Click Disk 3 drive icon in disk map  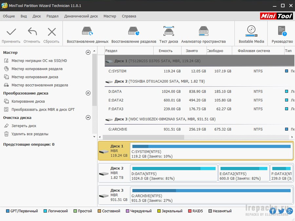(x=104, y=196)
